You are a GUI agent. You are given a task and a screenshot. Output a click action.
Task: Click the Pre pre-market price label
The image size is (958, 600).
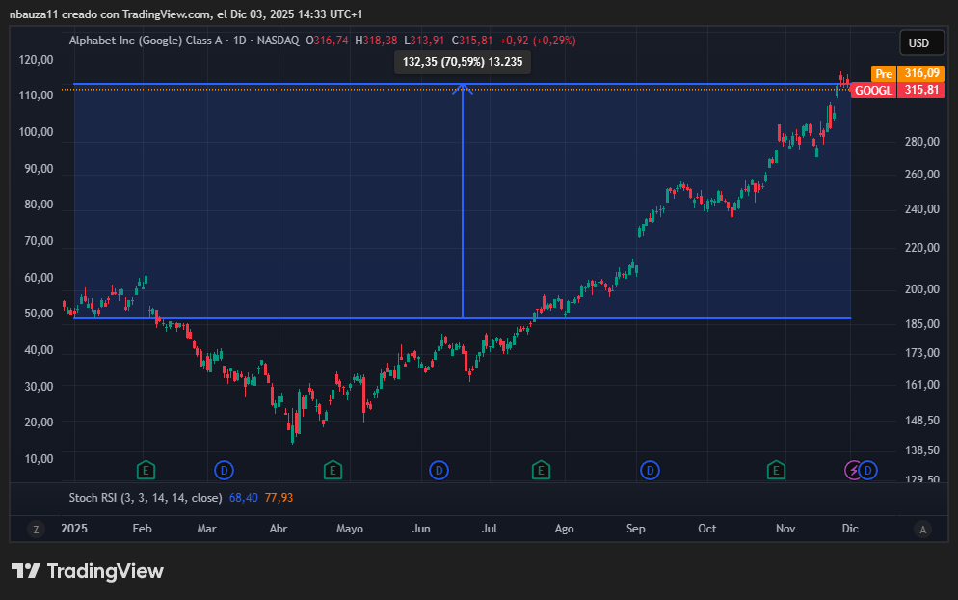(x=884, y=74)
